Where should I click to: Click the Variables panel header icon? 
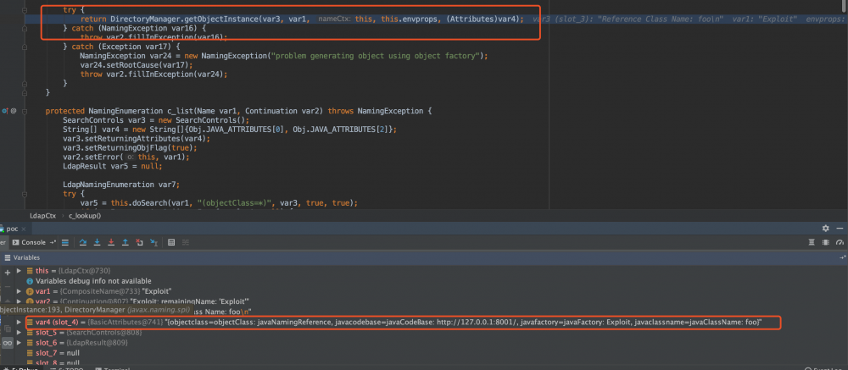(8, 257)
